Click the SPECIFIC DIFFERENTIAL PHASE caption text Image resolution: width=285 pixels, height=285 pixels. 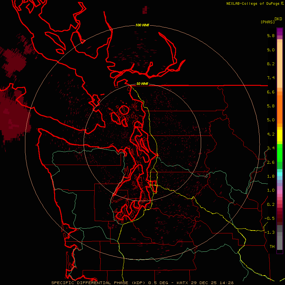(90, 283)
